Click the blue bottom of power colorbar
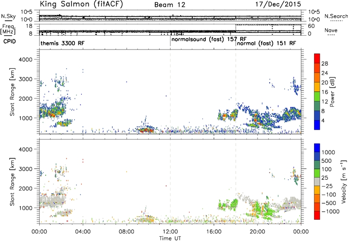The image size is (348, 241). (x=317, y=125)
